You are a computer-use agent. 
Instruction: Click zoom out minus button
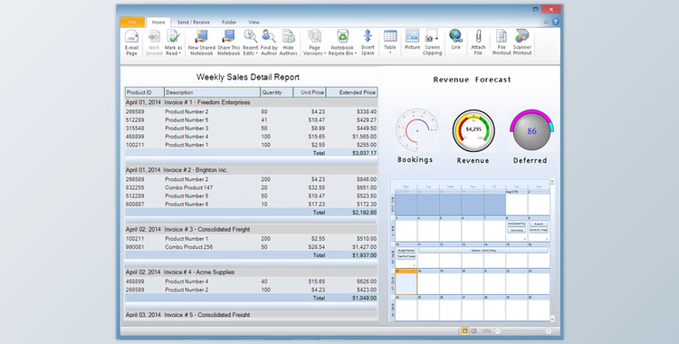[x=498, y=331]
